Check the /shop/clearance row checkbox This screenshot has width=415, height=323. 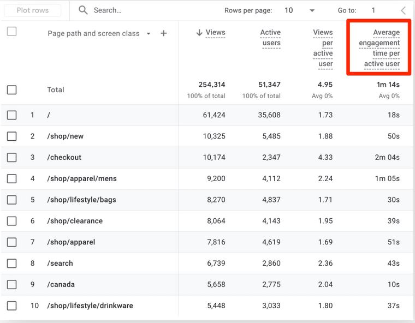pos(11,221)
